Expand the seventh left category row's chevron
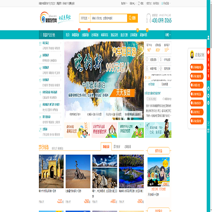 (61, 117)
